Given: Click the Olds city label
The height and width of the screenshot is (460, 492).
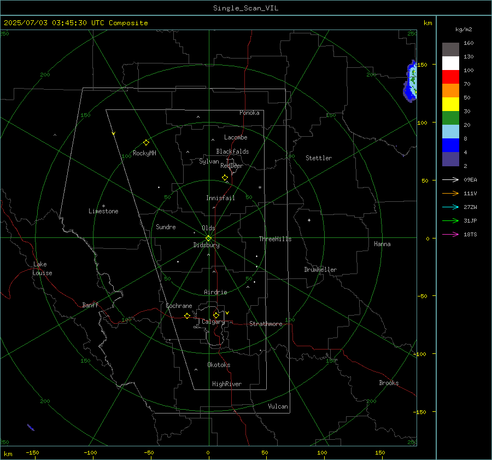Looking at the screenshot, I should pyautogui.click(x=208, y=228).
